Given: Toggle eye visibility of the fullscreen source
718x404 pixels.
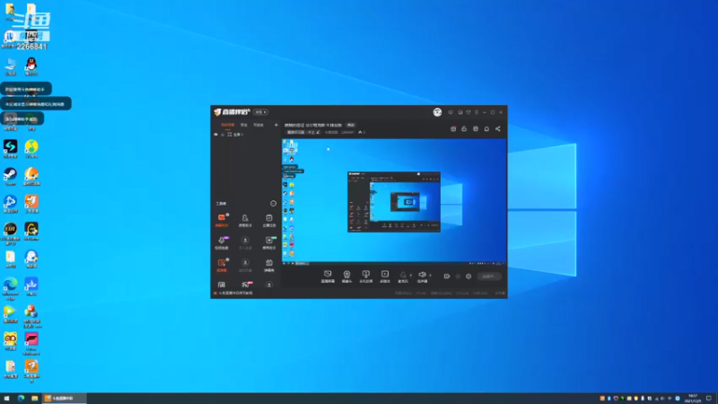Looking at the screenshot, I should [x=215, y=134].
